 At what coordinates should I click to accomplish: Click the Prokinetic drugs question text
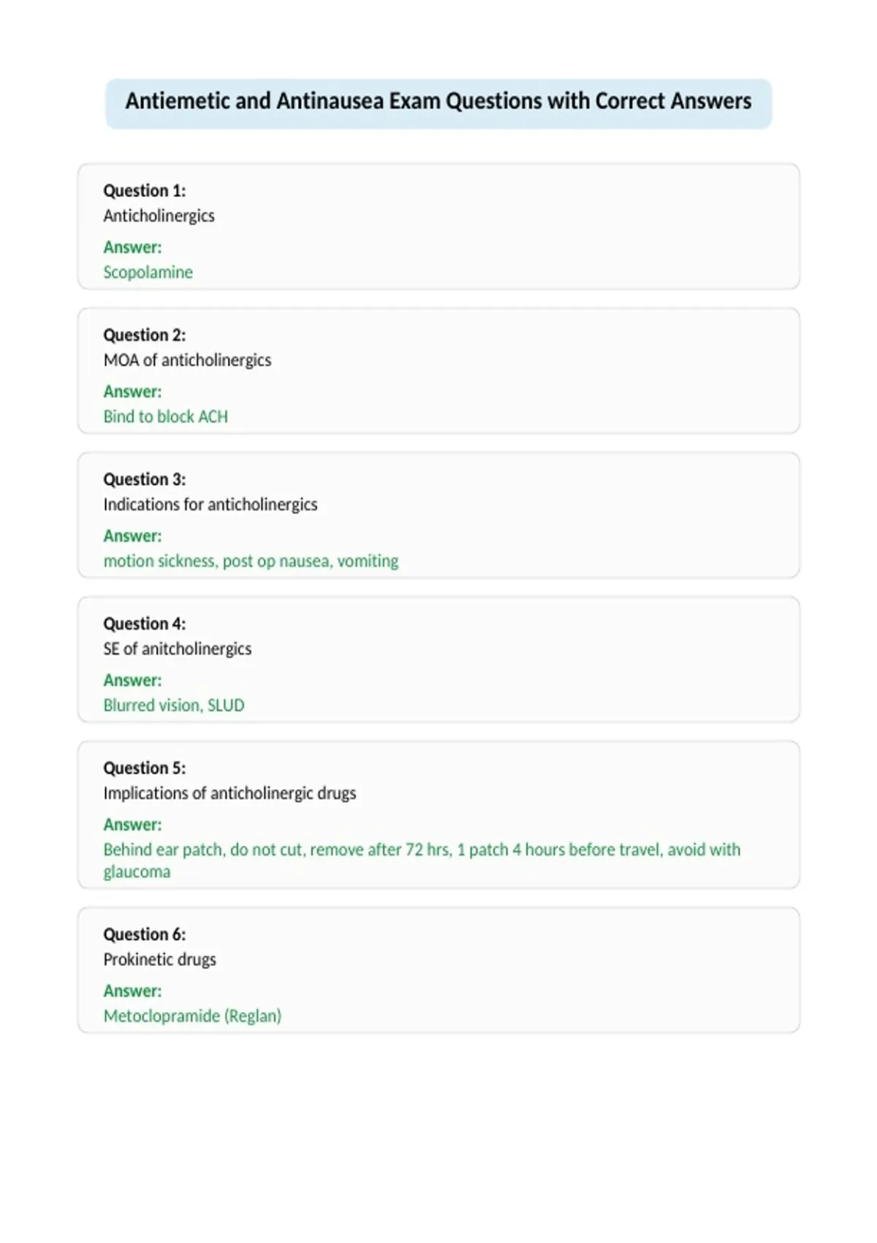(x=159, y=959)
